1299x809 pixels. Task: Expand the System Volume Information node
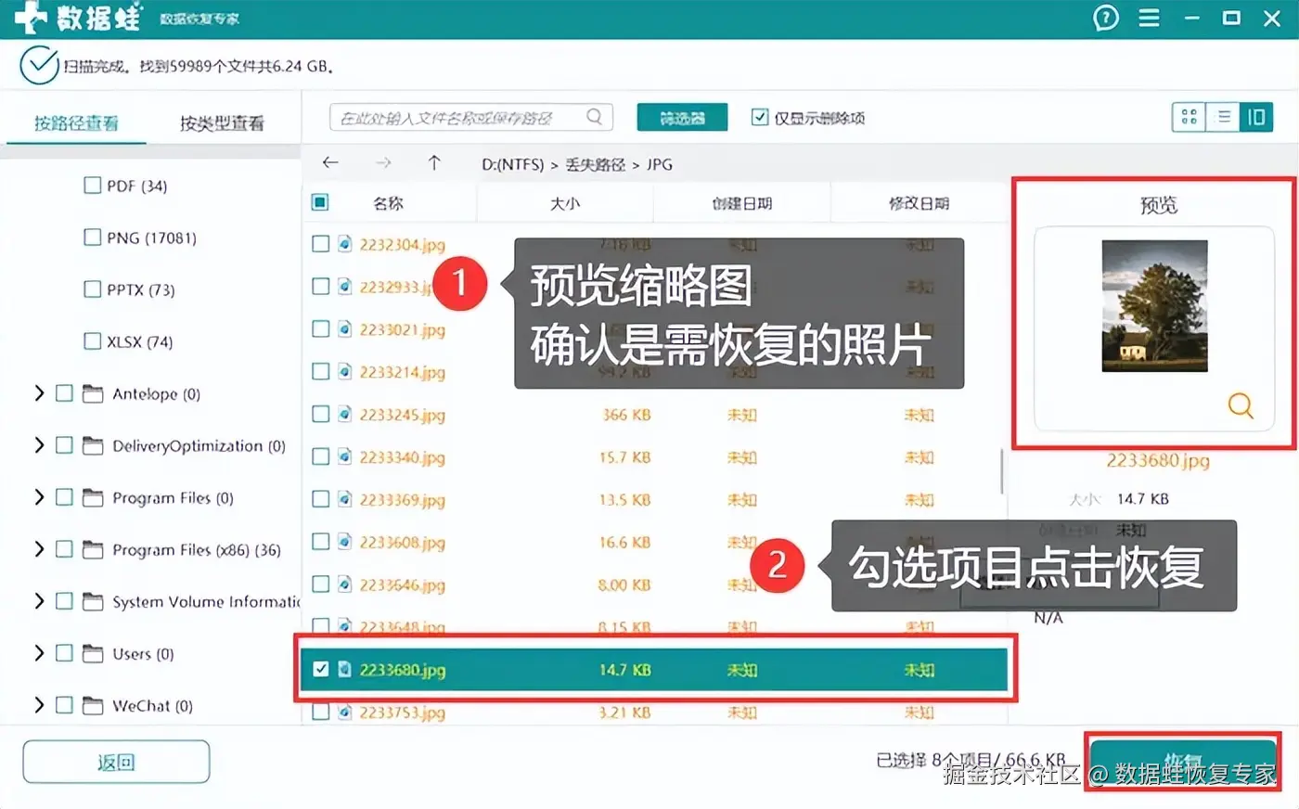39,601
